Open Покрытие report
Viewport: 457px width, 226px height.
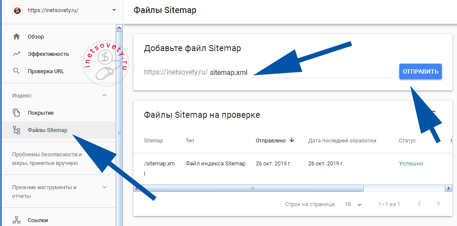[x=41, y=113]
